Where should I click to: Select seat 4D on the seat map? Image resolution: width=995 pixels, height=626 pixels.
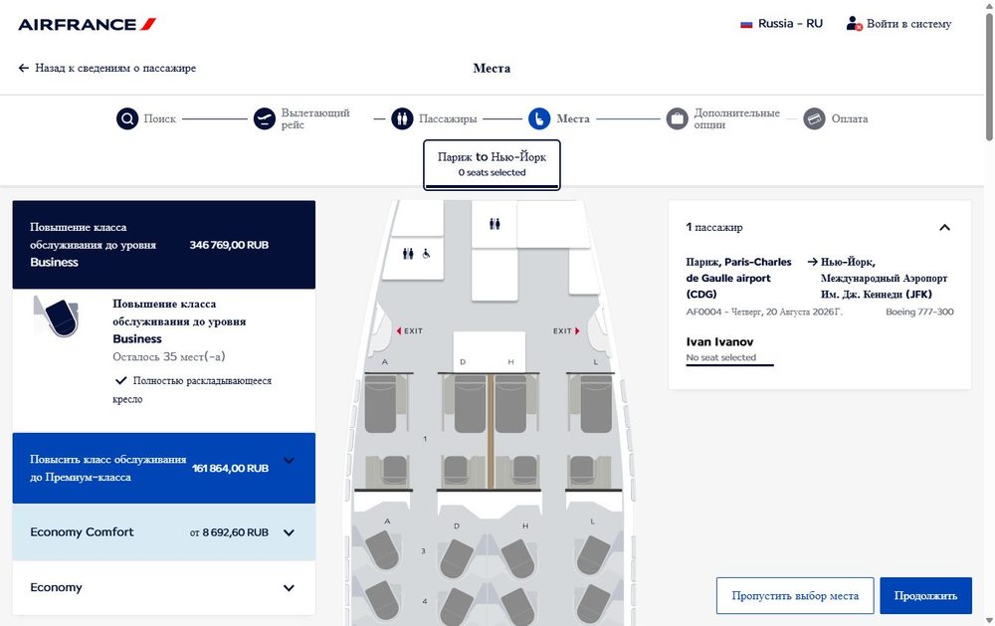[x=457, y=607]
